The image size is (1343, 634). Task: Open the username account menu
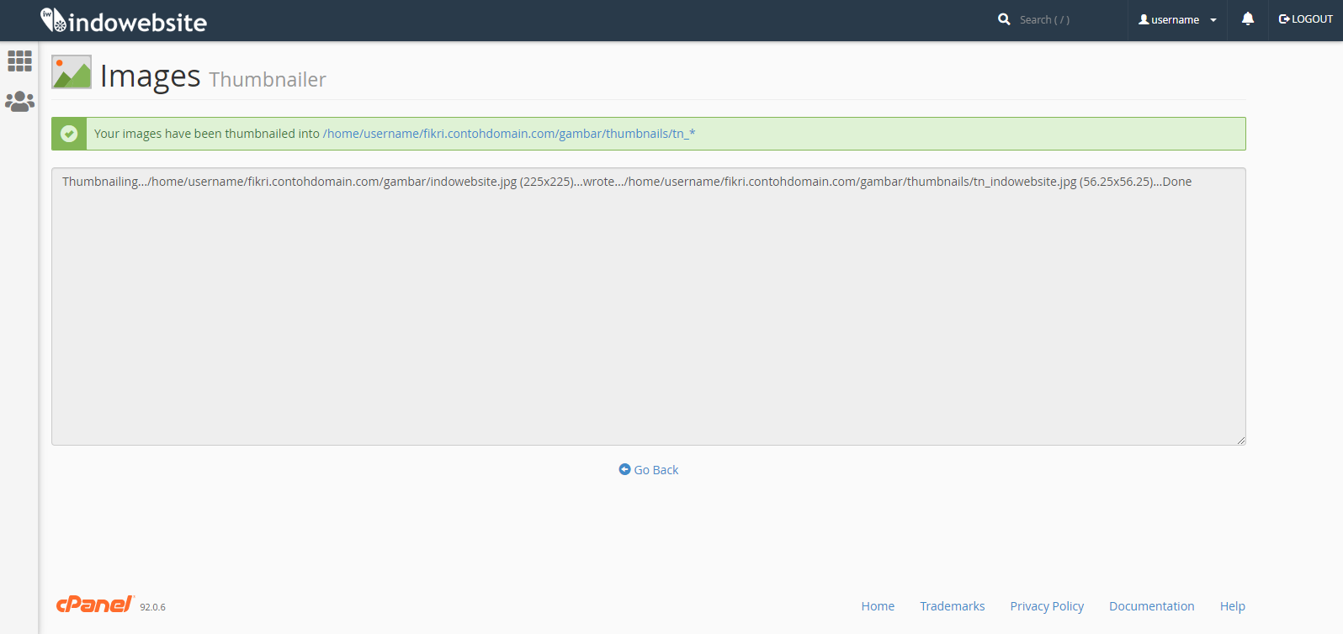1170,19
